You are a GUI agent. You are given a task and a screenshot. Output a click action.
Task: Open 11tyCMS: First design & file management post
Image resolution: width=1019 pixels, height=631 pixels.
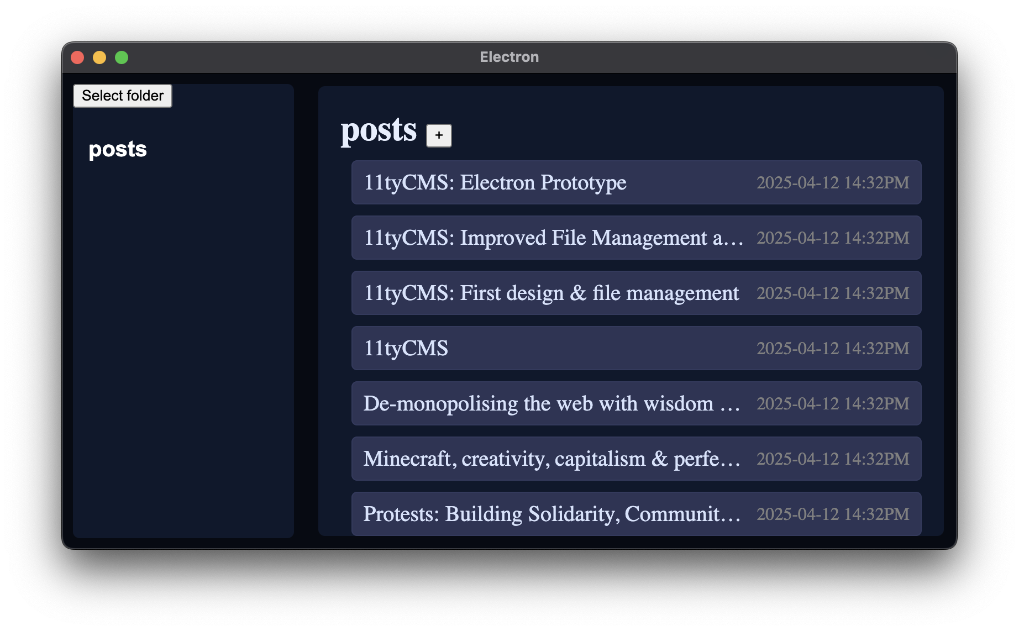pos(636,293)
